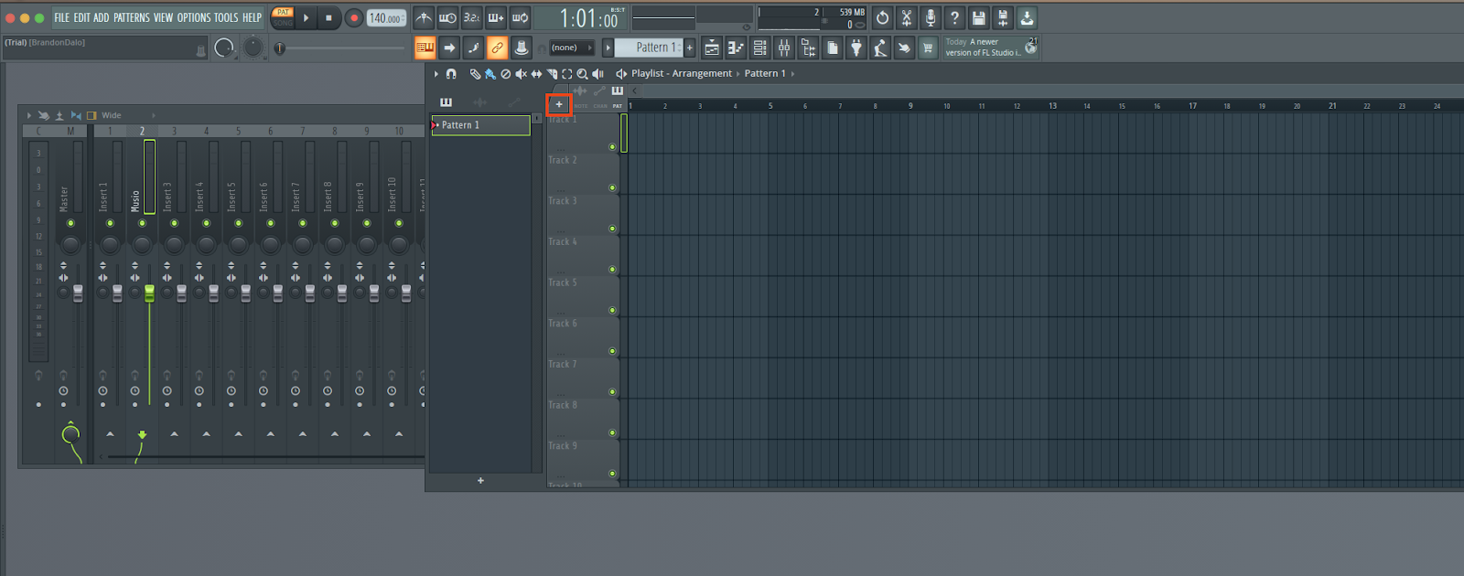Open the shop cart icon
This screenshot has height=576, width=1464.
tap(928, 48)
